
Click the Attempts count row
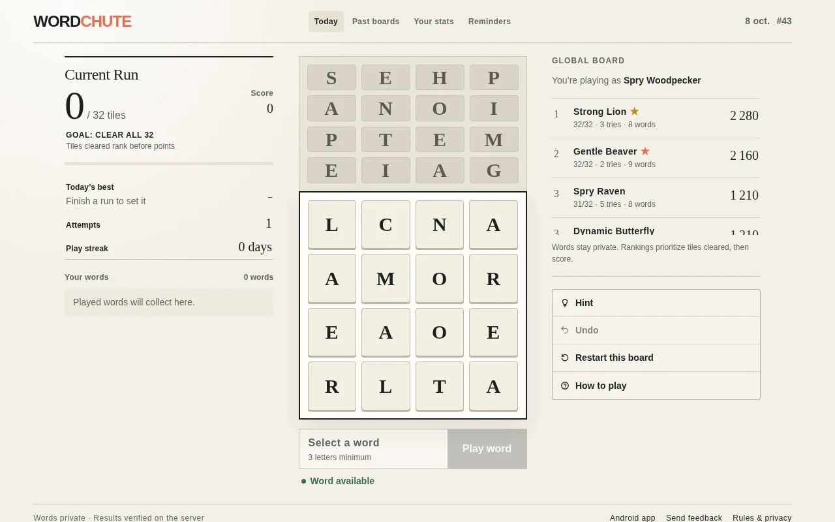pos(169,224)
